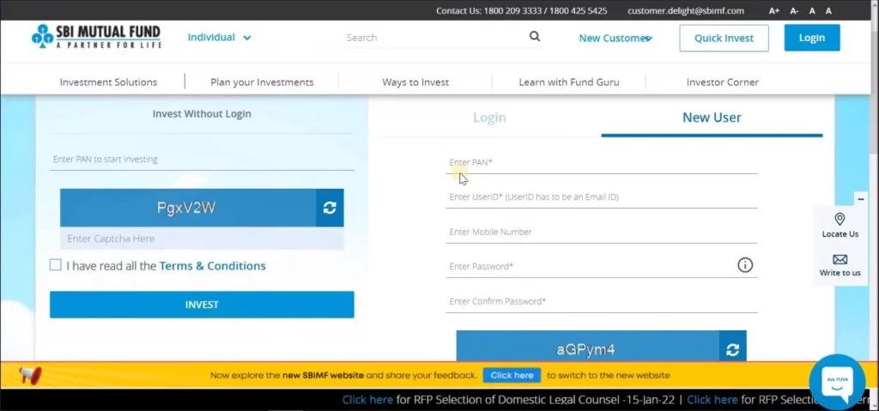The width and height of the screenshot is (879, 411).
Task: Click the aGPym4 captcha text
Action: pos(585,350)
